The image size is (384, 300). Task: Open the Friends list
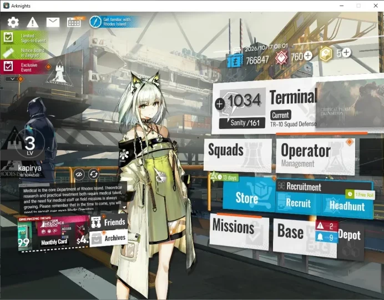(108, 222)
